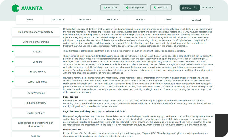228x137 pixels.
Task: Click the green bullet beside Crowns
Action: click(13, 52)
